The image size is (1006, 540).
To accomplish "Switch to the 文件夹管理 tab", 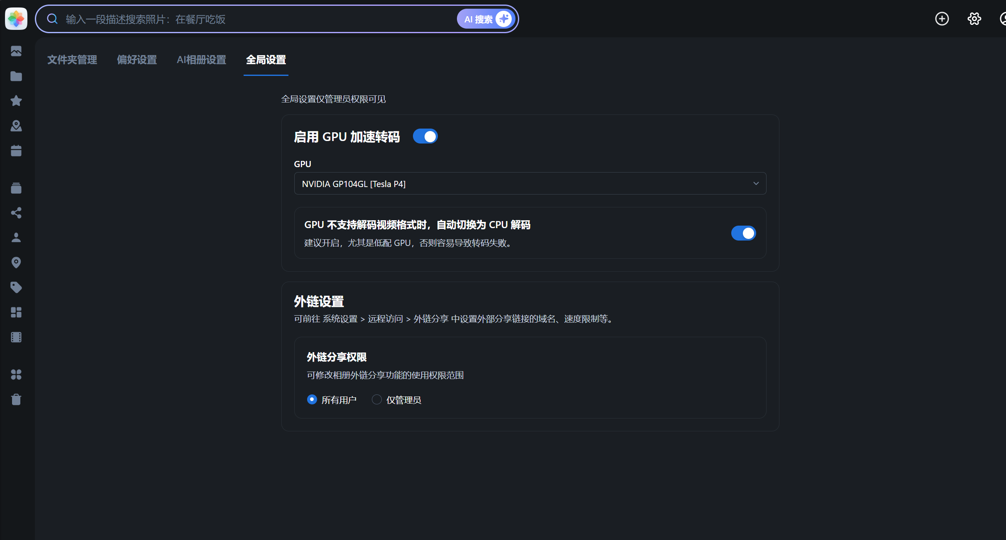I will point(72,60).
